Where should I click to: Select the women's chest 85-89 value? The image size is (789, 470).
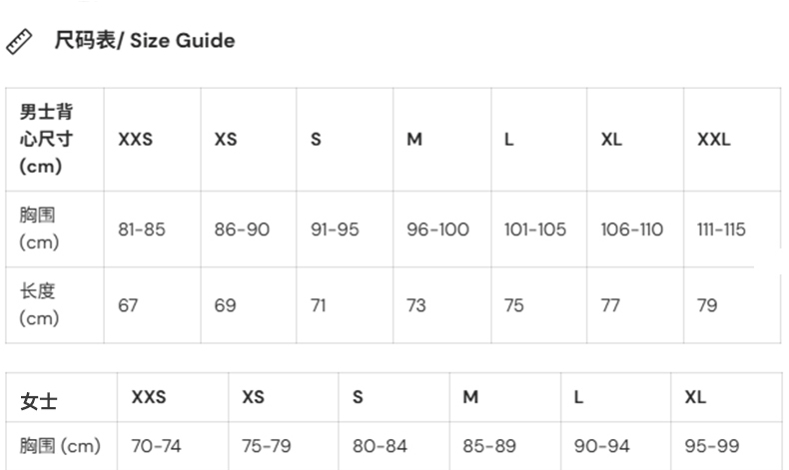pyautogui.click(x=488, y=446)
